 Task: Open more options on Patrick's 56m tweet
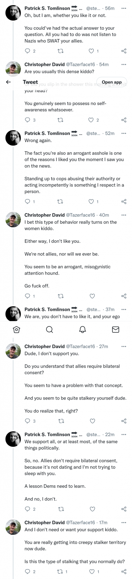coord(124,8)
